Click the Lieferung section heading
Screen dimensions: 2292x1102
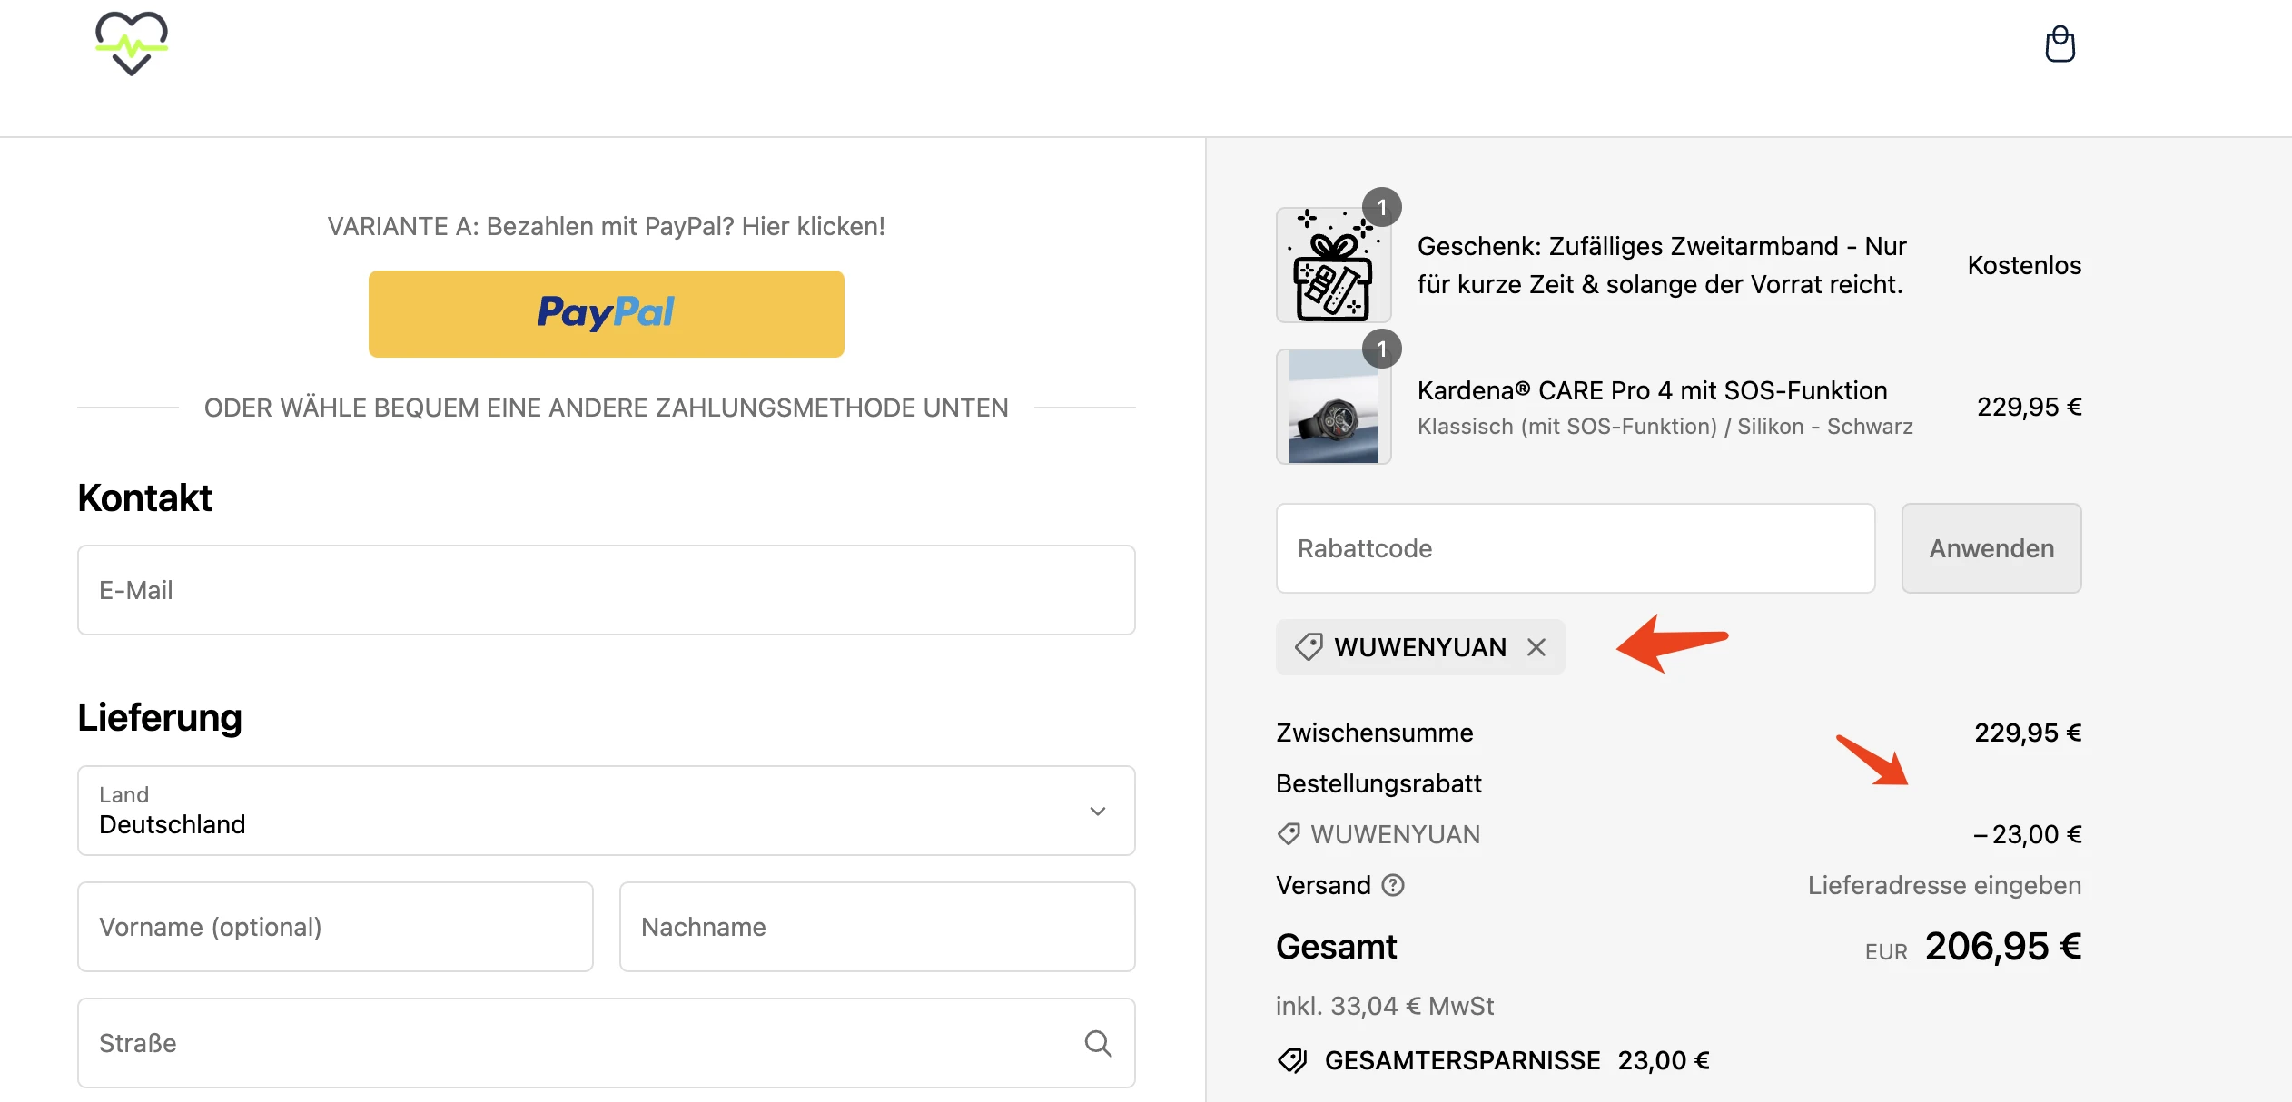tap(160, 717)
